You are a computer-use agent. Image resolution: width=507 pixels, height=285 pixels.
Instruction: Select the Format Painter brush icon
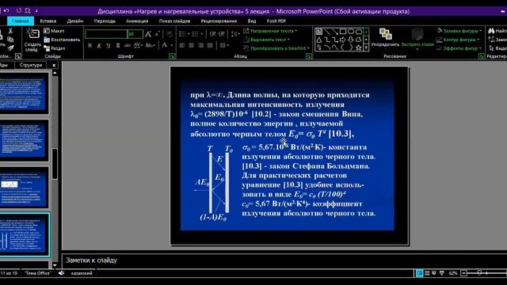10,47
